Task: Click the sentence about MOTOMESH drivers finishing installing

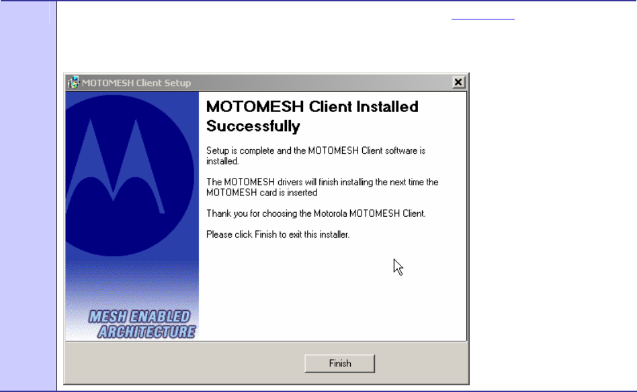Action: point(322,187)
